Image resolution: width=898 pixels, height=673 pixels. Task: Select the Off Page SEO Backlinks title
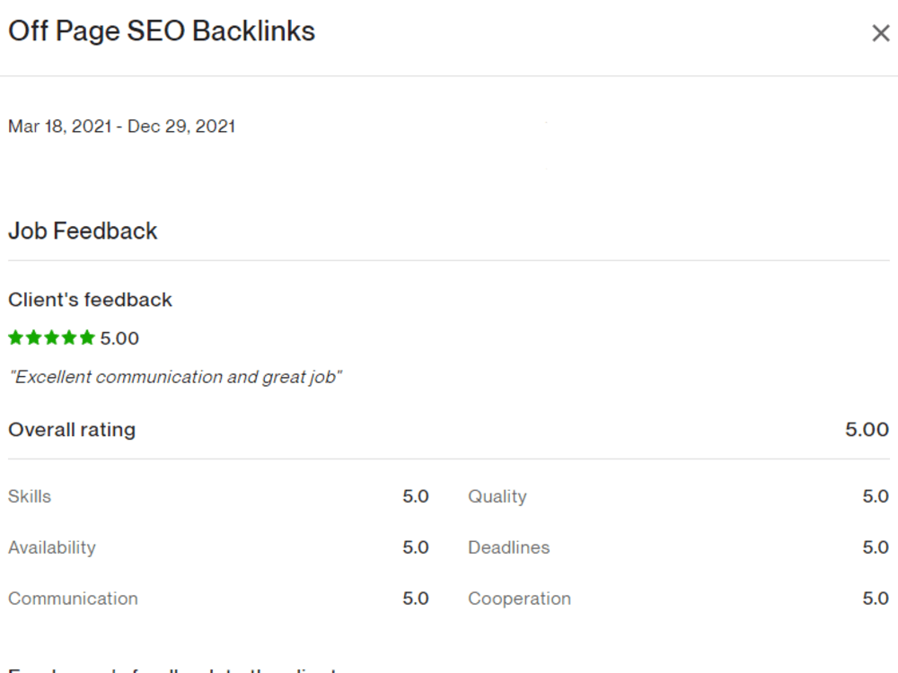tap(162, 31)
